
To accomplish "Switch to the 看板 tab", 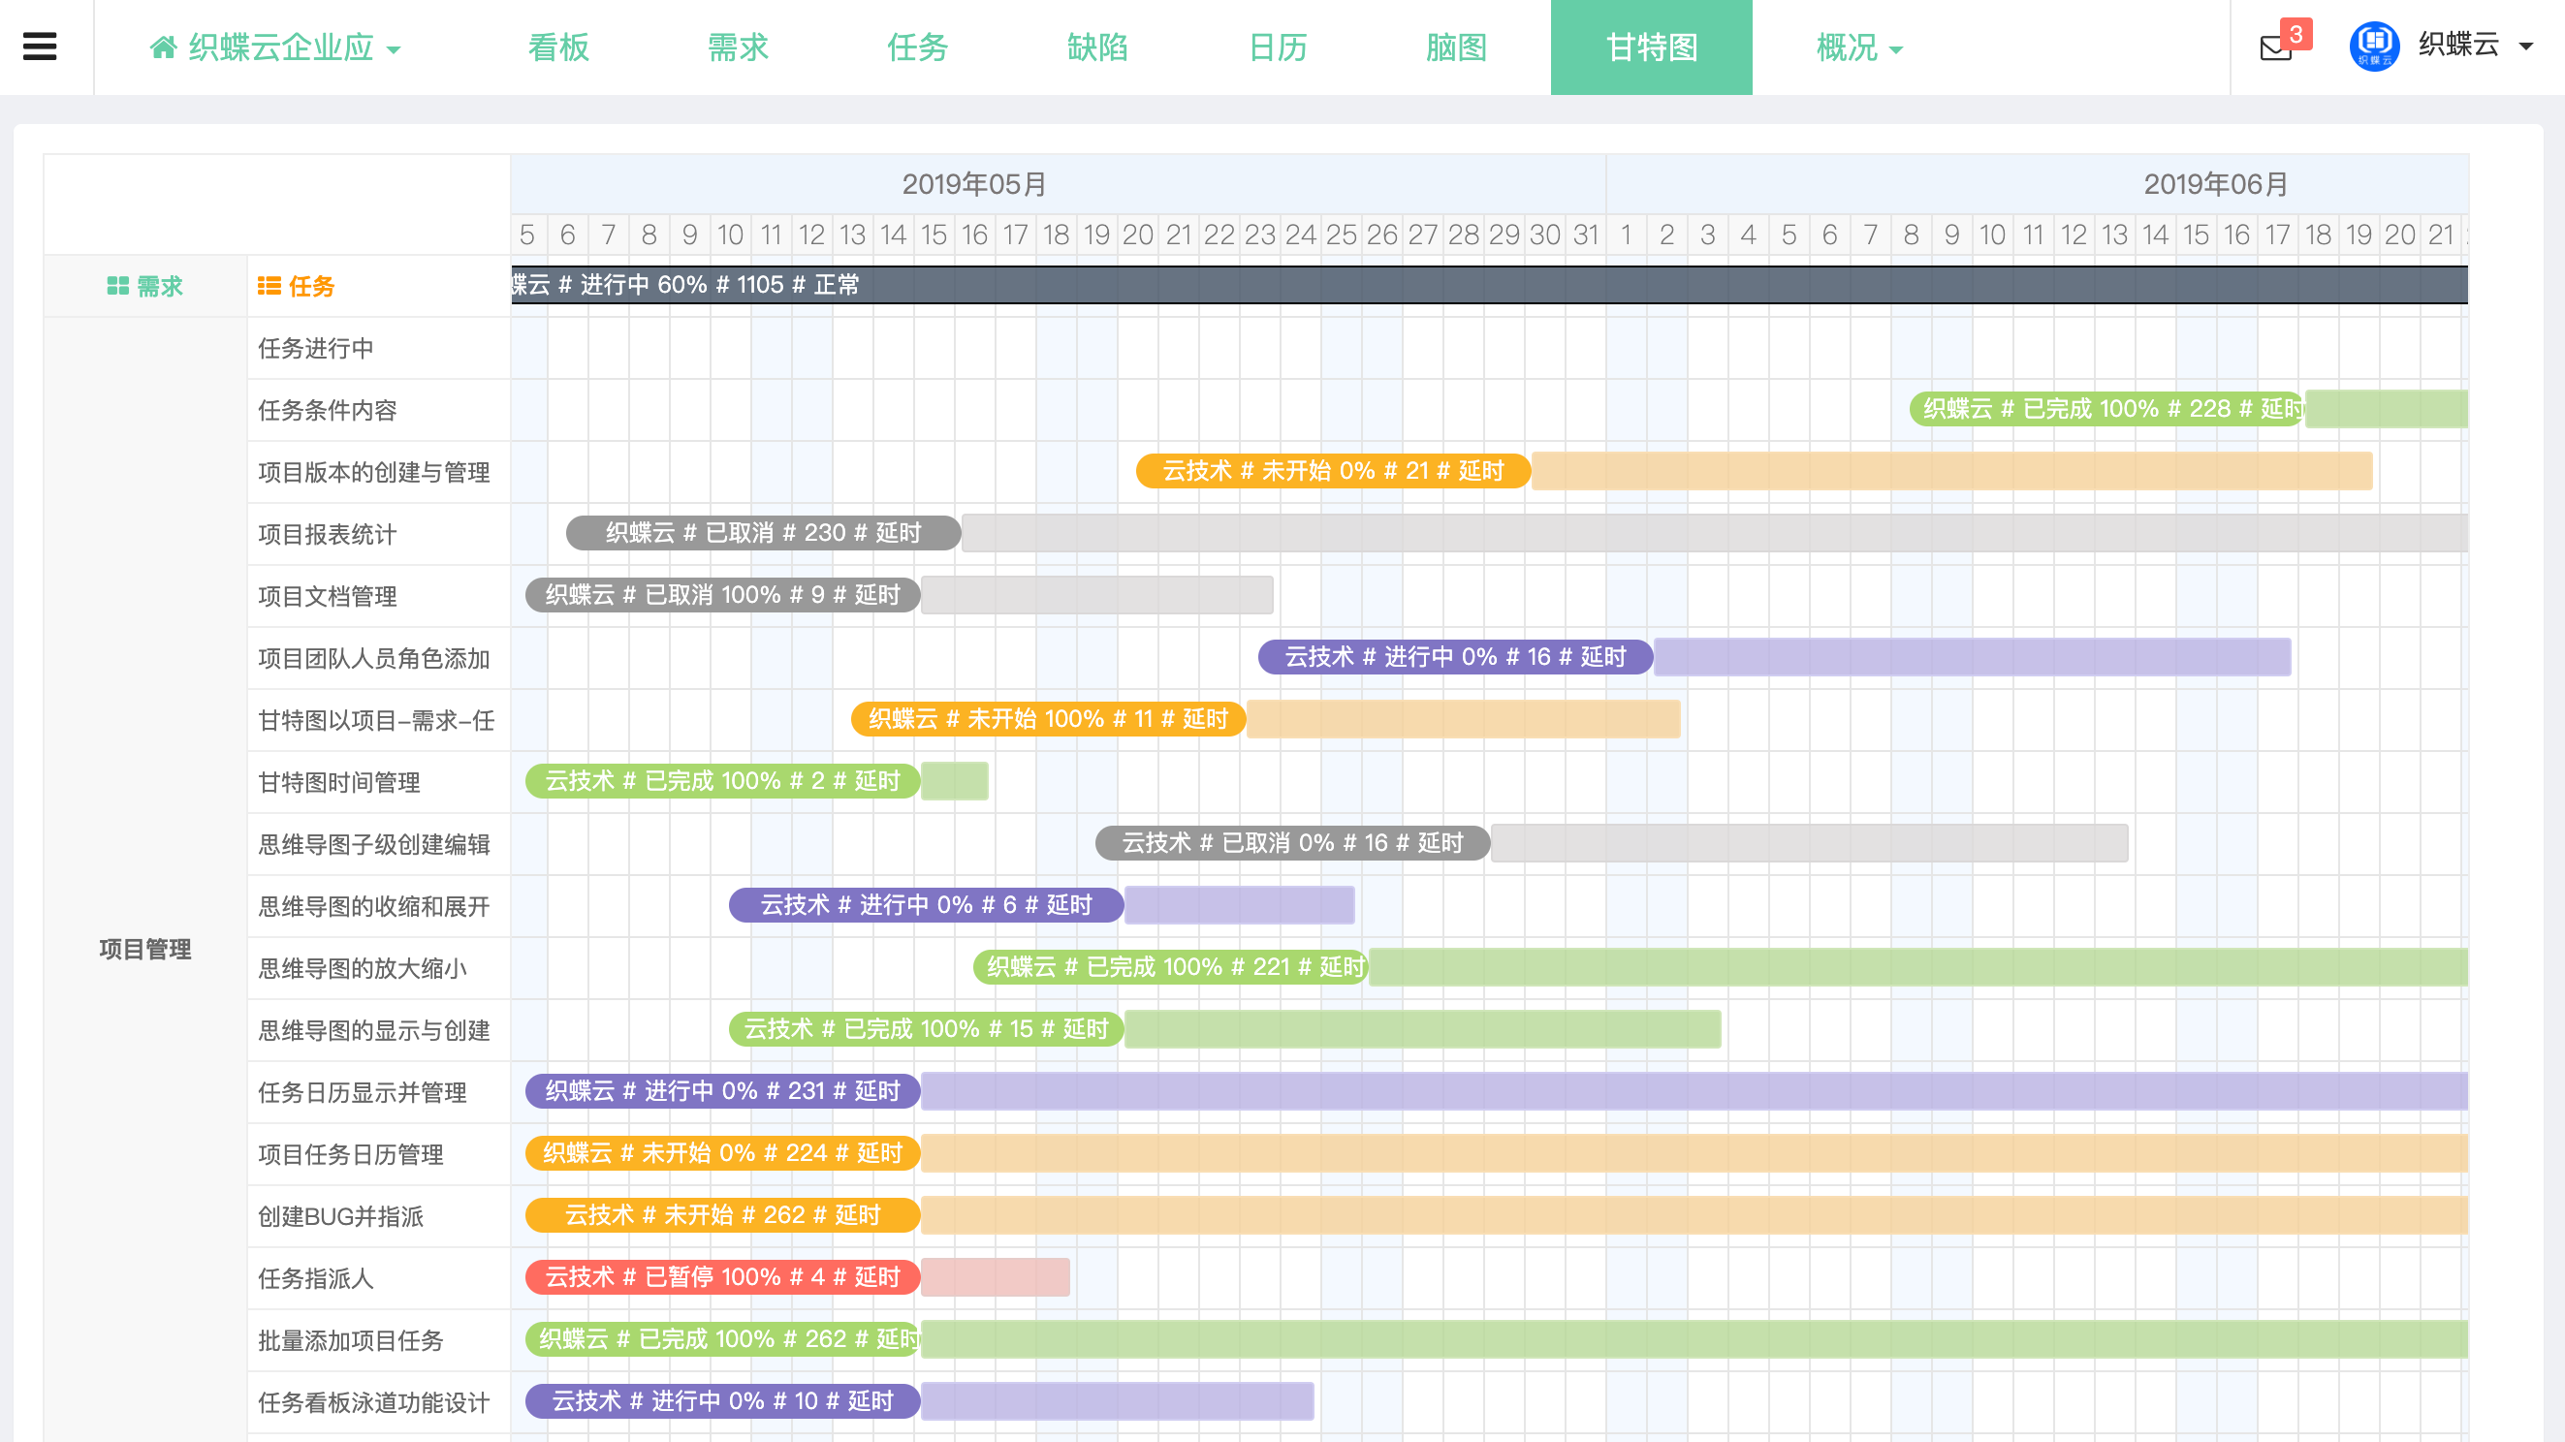I will [558, 47].
